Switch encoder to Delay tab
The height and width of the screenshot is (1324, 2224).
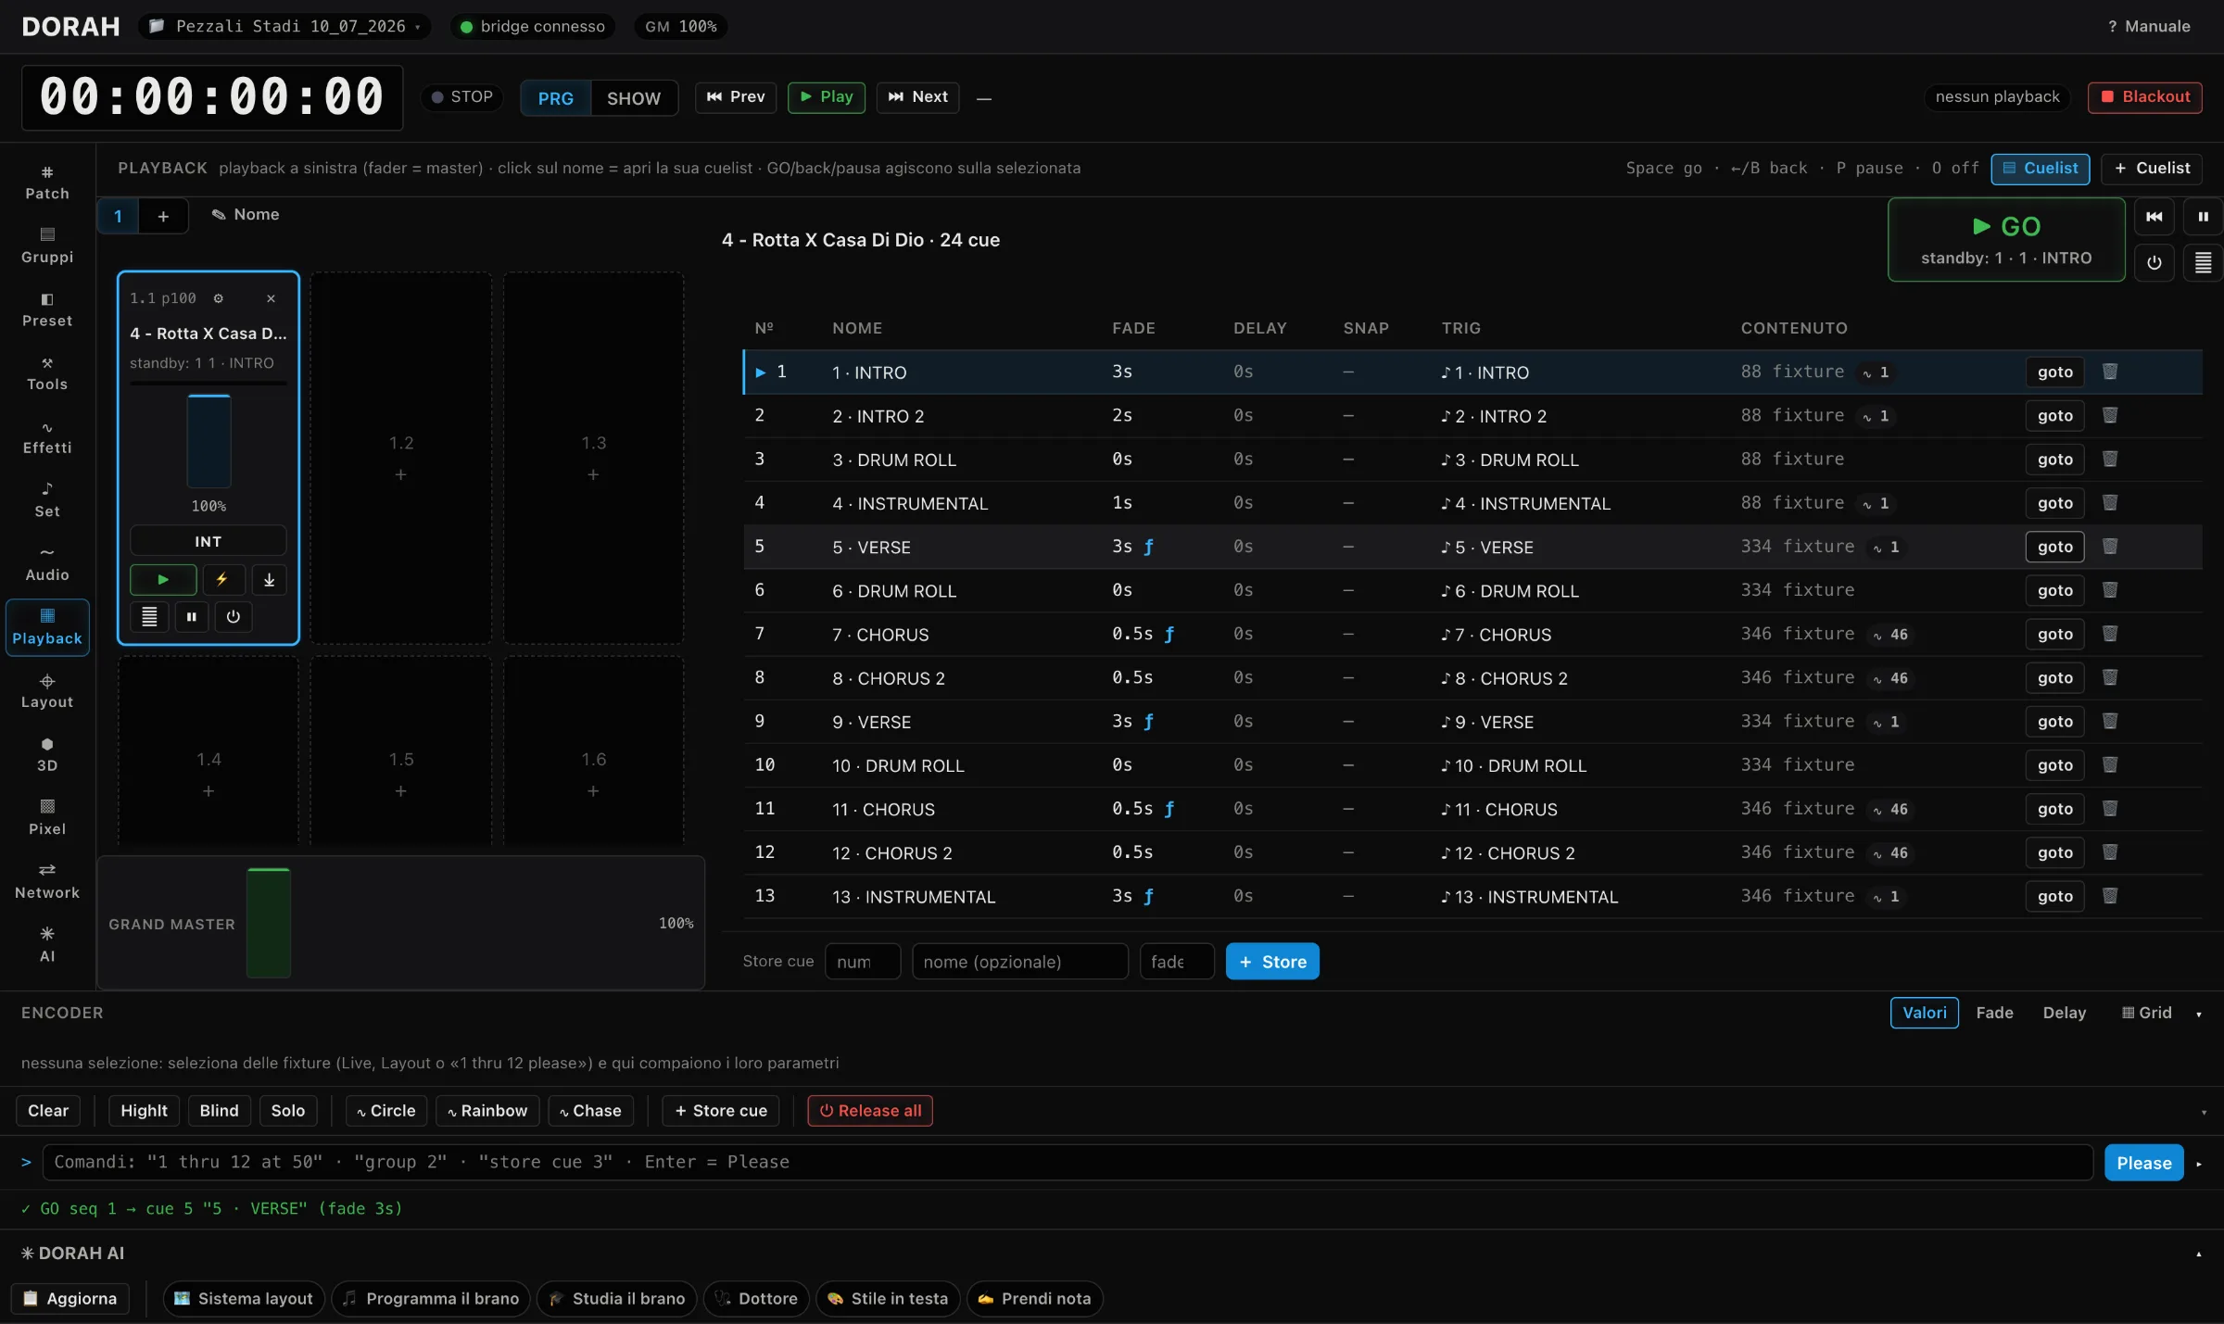pyautogui.click(x=2065, y=1014)
